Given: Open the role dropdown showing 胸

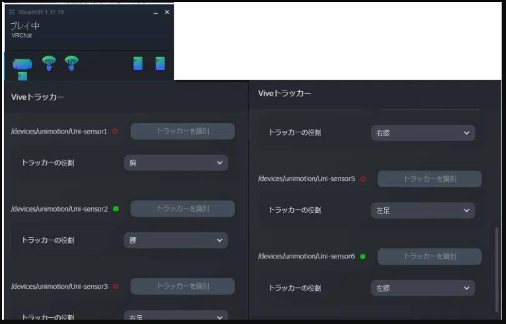Looking at the screenshot, I should pyautogui.click(x=176, y=163).
